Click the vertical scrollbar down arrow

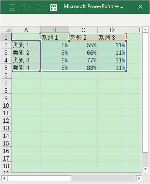click(x=145, y=169)
